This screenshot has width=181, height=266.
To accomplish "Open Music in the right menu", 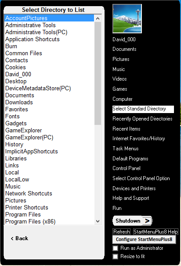I will click(x=119, y=69).
